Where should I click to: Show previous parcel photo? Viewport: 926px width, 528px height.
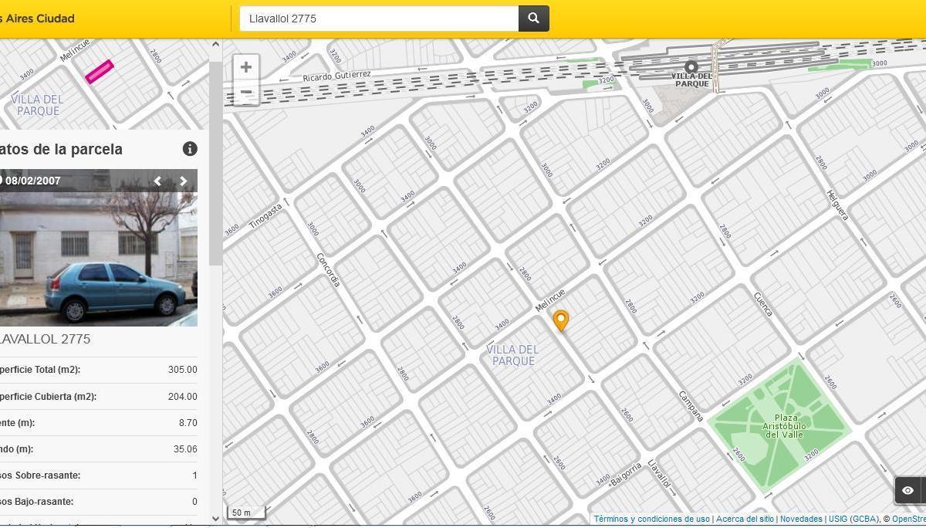coord(157,181)
